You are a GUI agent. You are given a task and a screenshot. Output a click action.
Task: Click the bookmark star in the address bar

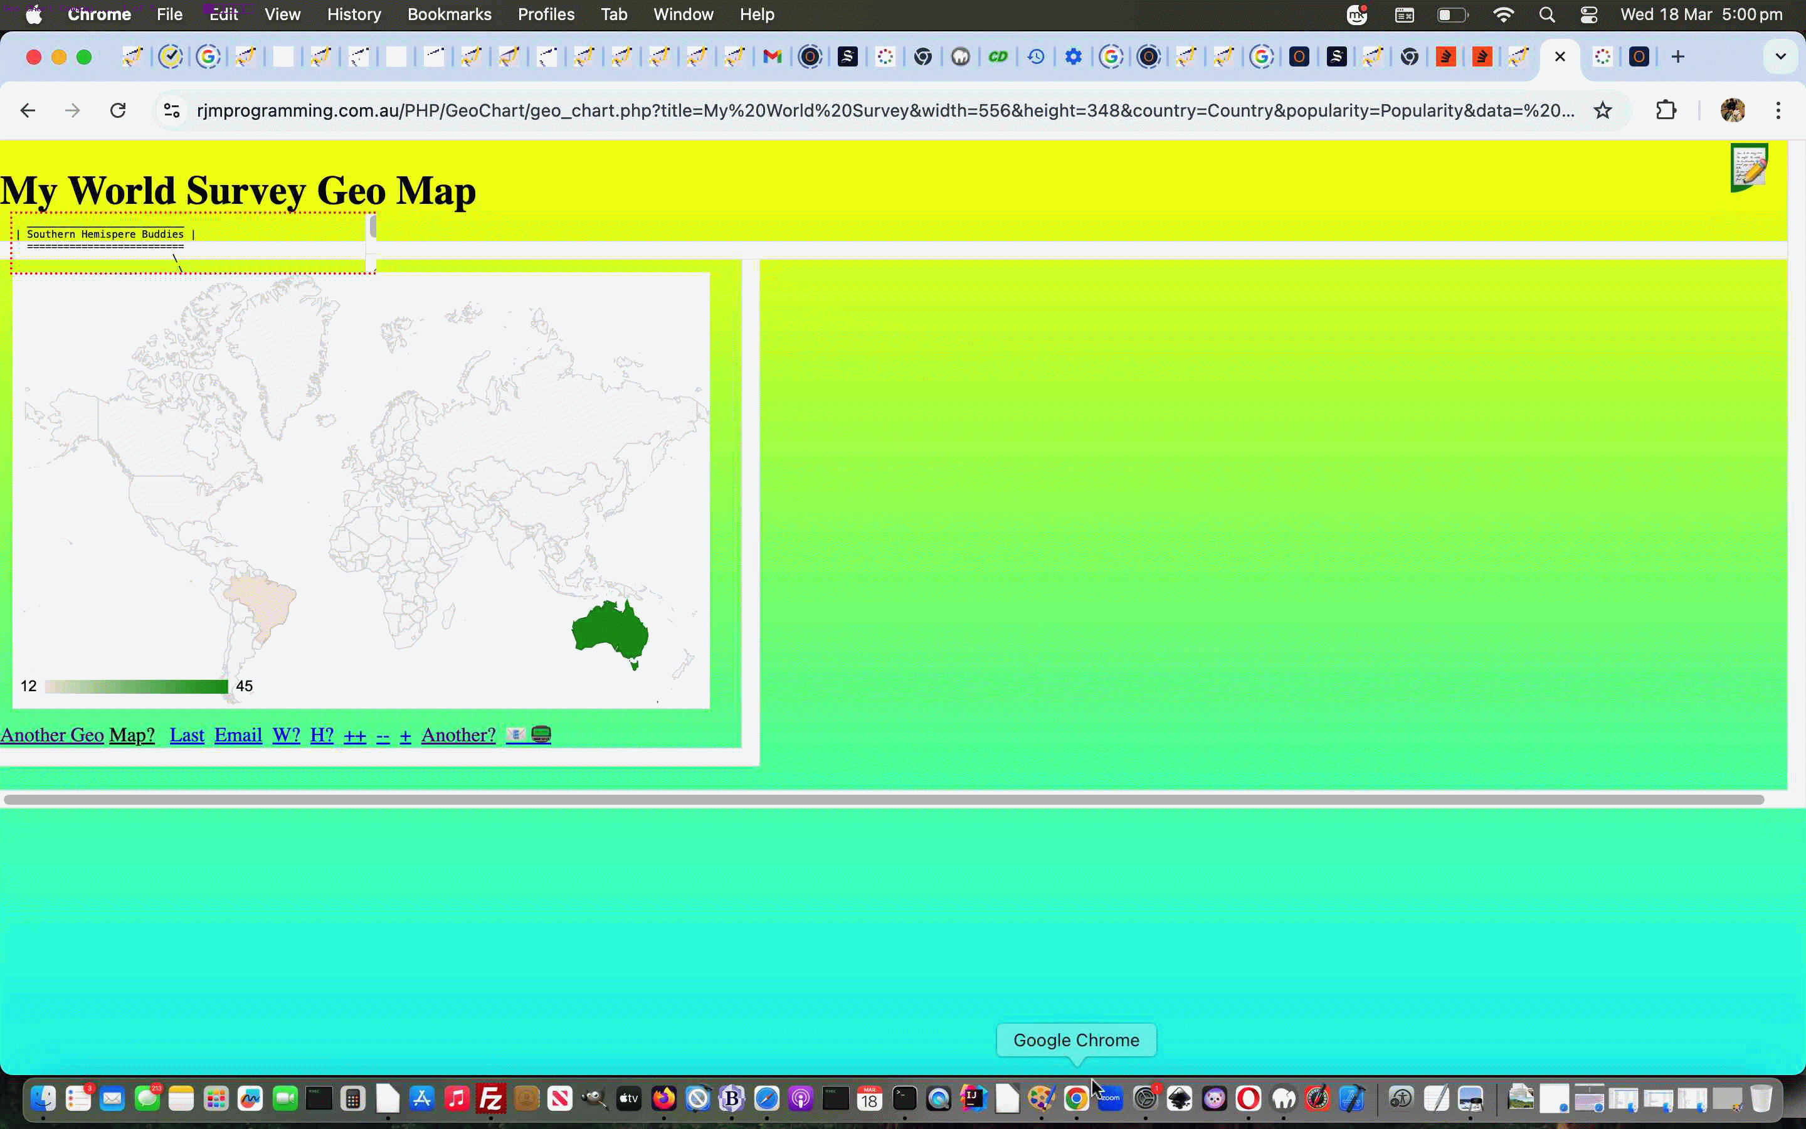(1603, 110)
